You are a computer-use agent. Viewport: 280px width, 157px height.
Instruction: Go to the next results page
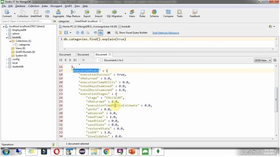pos(70,60)
